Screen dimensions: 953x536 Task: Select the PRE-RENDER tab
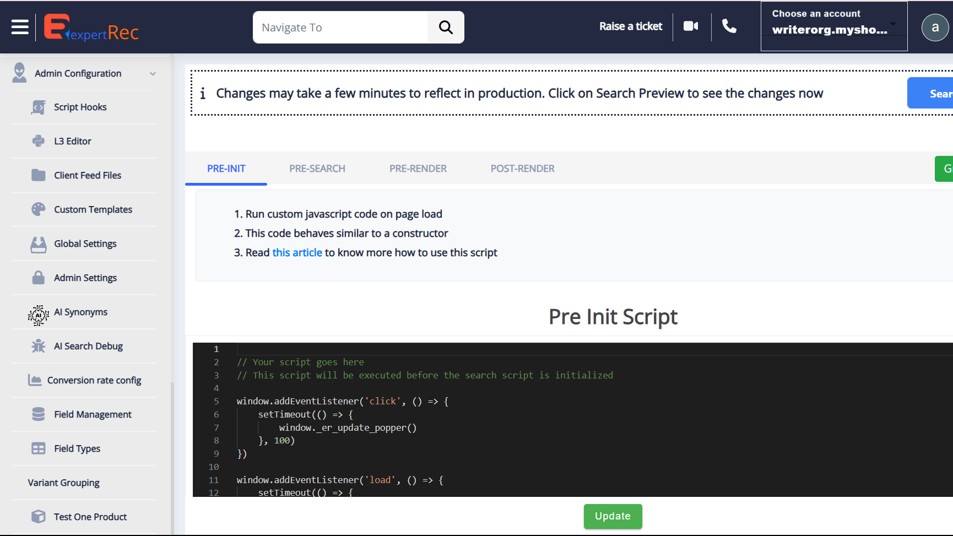click(x=418, y=169)
